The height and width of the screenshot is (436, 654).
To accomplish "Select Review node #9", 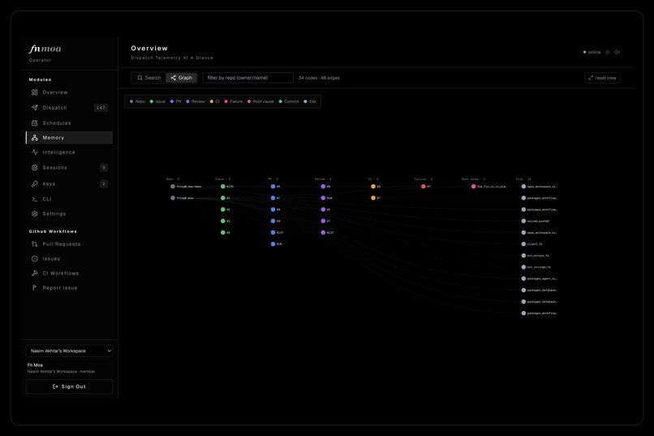I will (323, 187).
